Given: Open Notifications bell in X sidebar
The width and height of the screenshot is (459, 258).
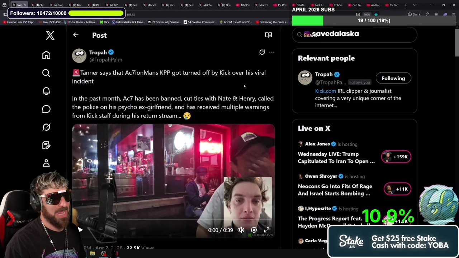Looking at the screenshot, I should pyautogui.click(x=46, y=91).
